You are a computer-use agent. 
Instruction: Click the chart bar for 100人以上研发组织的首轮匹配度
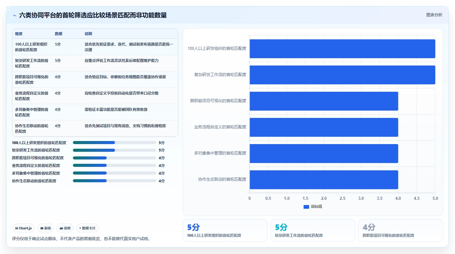tap(342, 49)
